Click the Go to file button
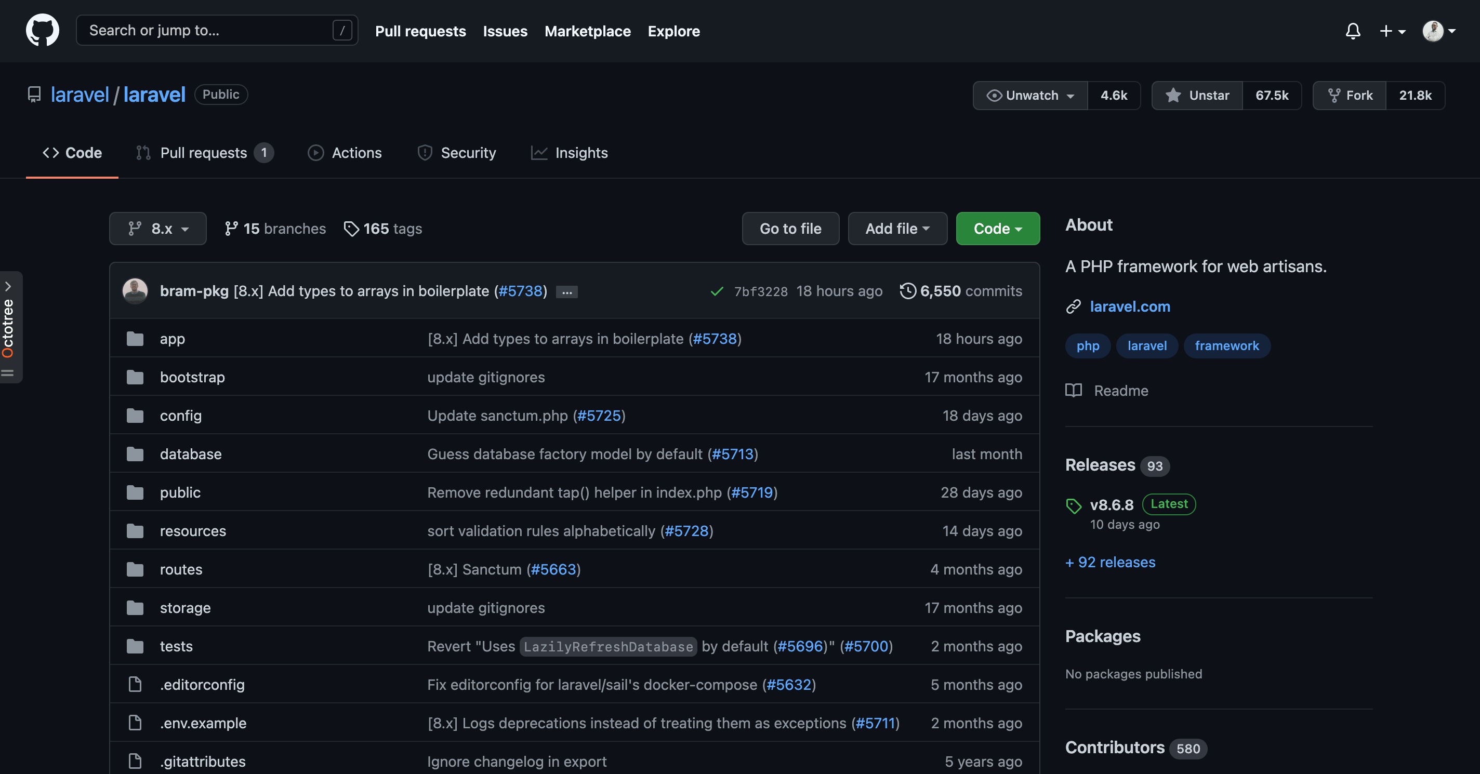The width and height of the screenshot is (1480, 774). click(790, 229)
